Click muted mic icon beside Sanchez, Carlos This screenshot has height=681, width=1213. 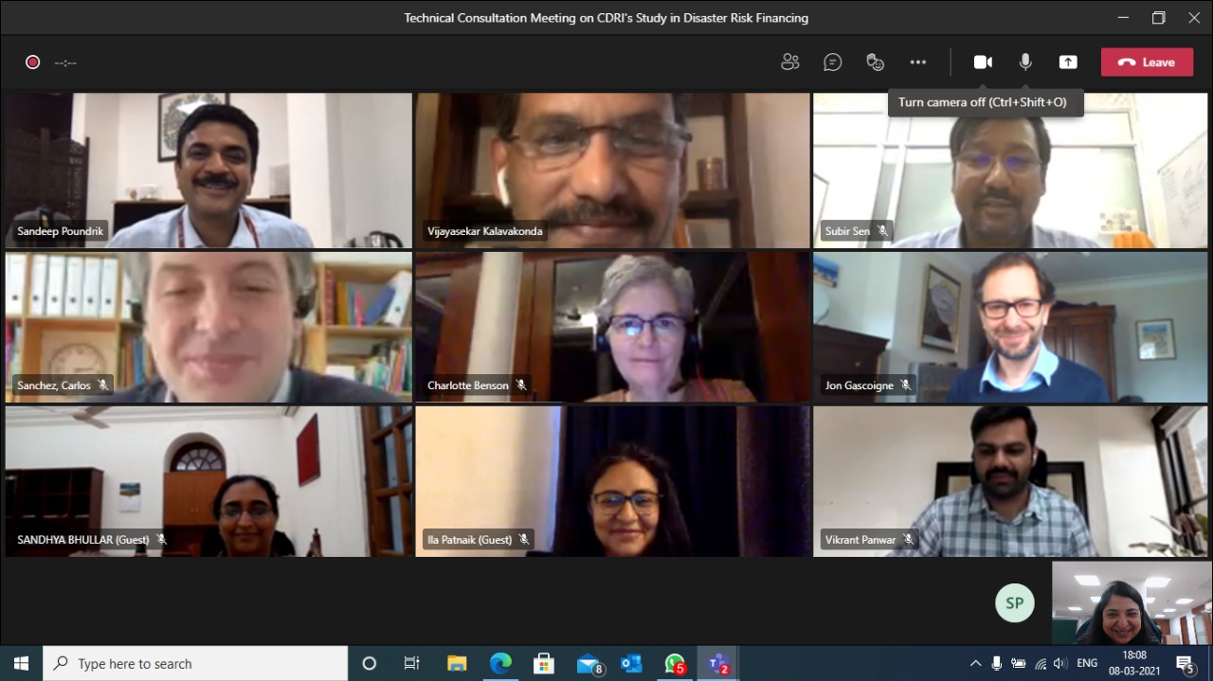coord(103,385)
